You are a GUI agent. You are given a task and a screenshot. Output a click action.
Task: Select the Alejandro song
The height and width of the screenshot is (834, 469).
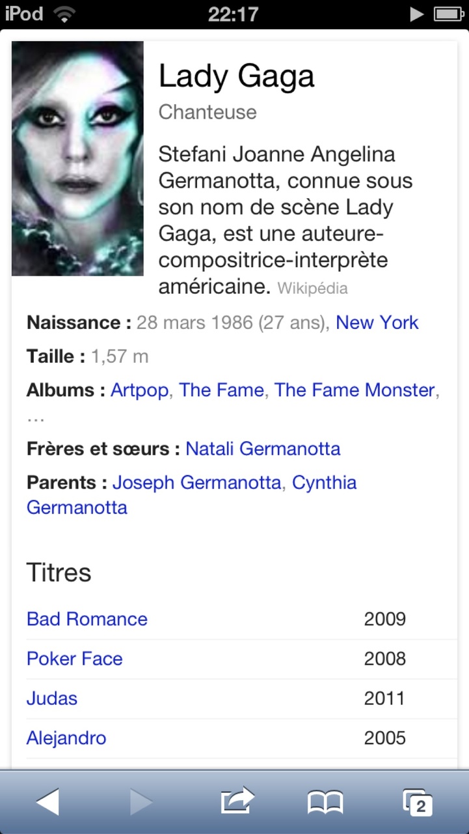pos(66,738)
